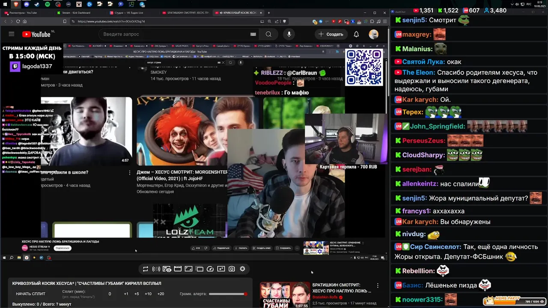Open the on-screen keyboard icon in the search box
548x308 pixels.
tap(253, 34)
